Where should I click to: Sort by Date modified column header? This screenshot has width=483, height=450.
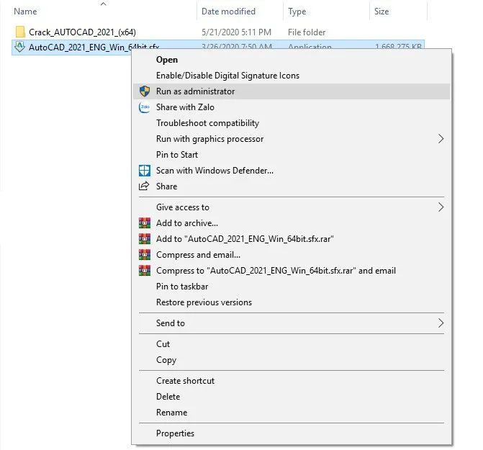click(x=230, y=12)
